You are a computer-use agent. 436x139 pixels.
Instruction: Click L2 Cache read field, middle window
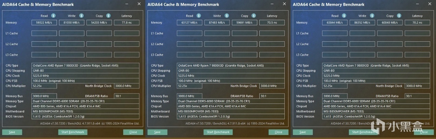pos(189,44)
